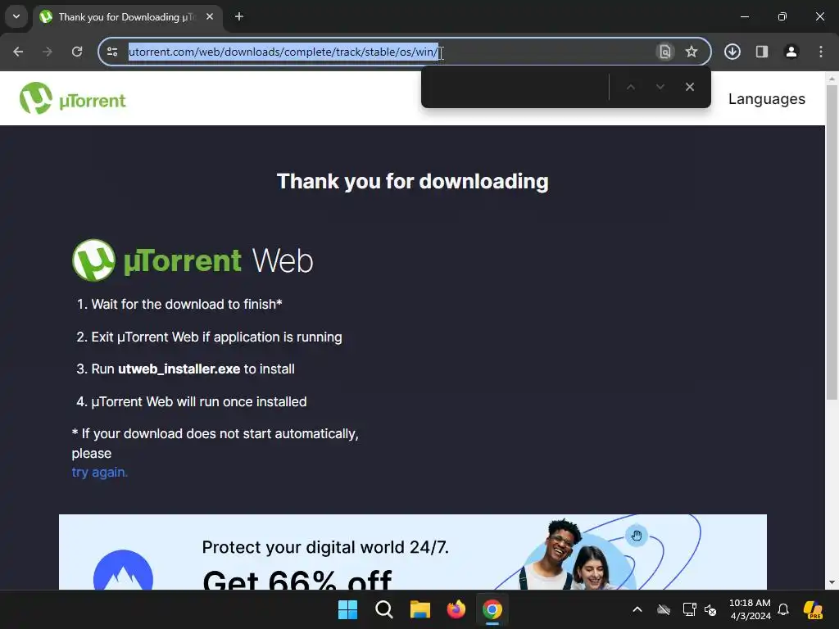This screenshot has height=629, width=839.
Task: Open the Chrome profile icon
Action: pos(791,52)
